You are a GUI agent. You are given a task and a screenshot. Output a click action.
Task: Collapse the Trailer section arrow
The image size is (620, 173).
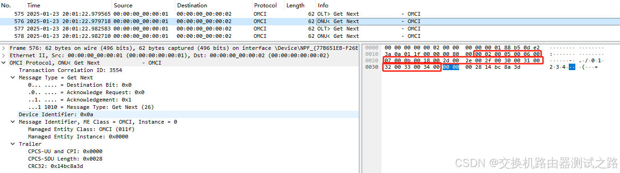coord(13,144)
